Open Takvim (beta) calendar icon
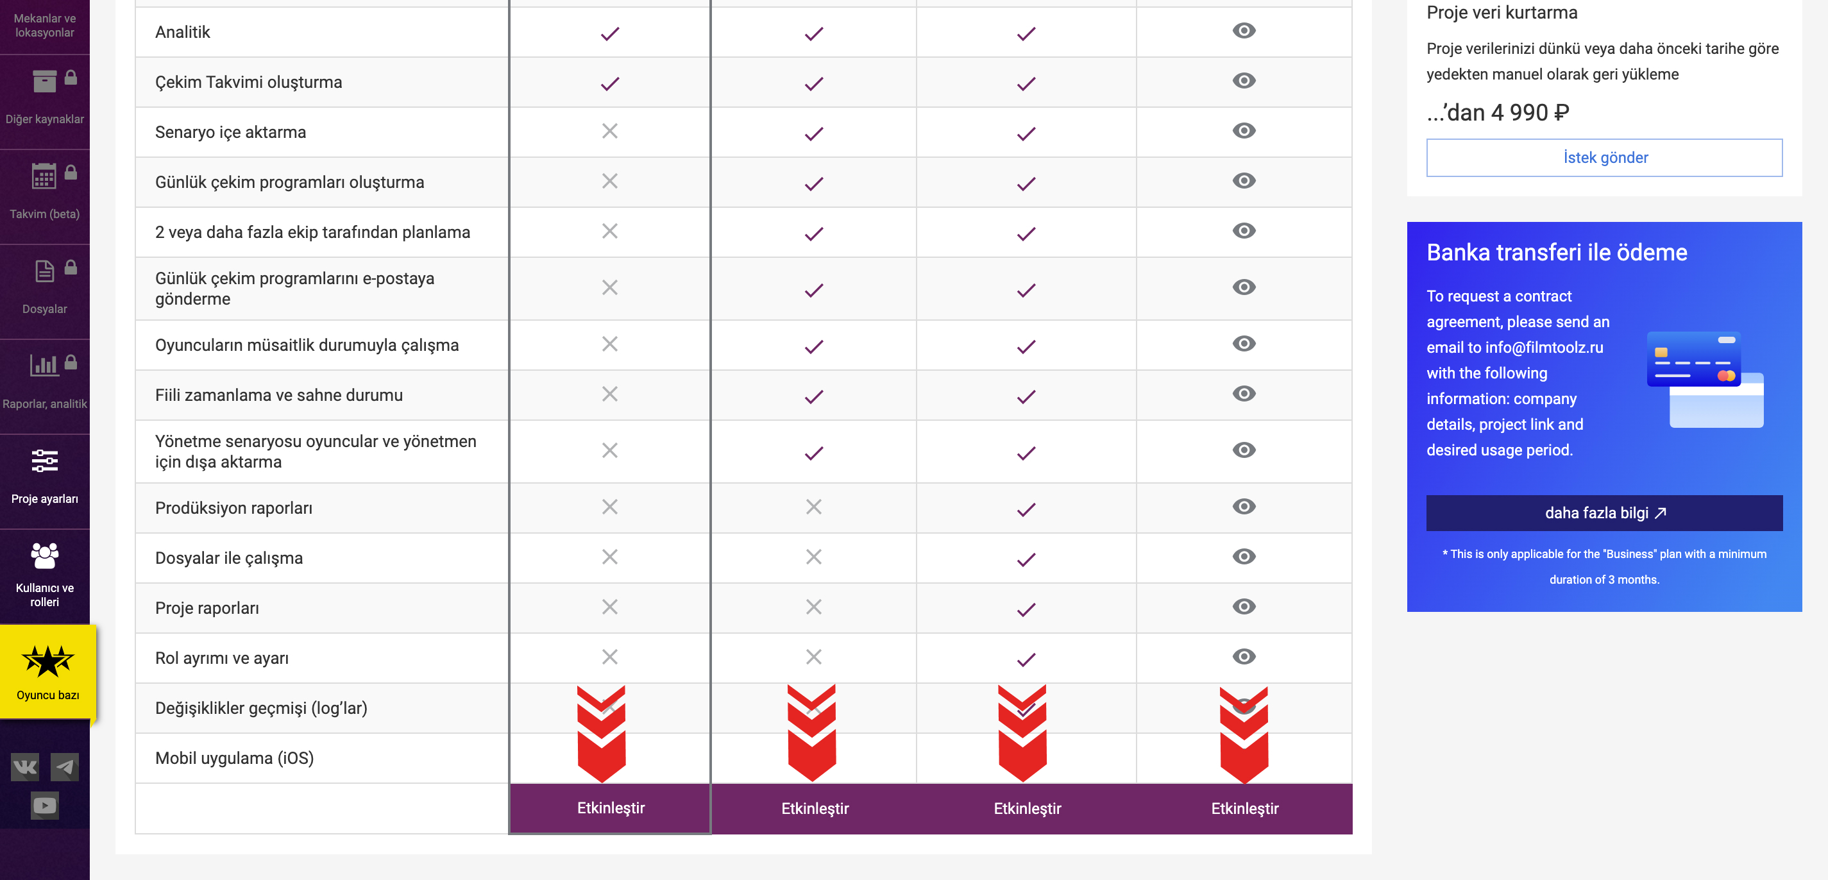The image size is (1828, 880). click(44, 176)
